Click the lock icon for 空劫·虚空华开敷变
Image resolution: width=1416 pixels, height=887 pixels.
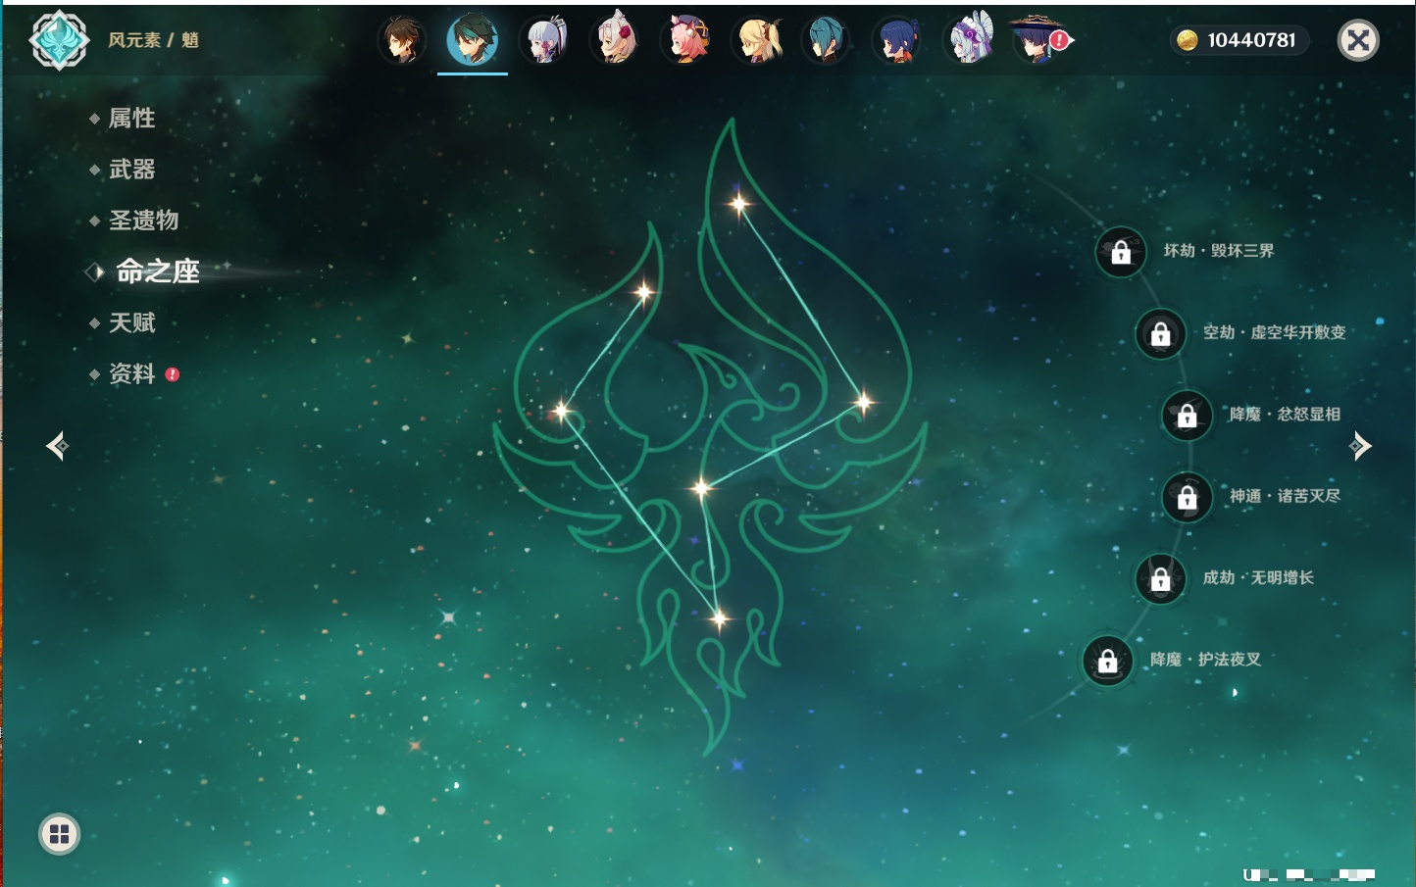click(x=1161, y=333)
